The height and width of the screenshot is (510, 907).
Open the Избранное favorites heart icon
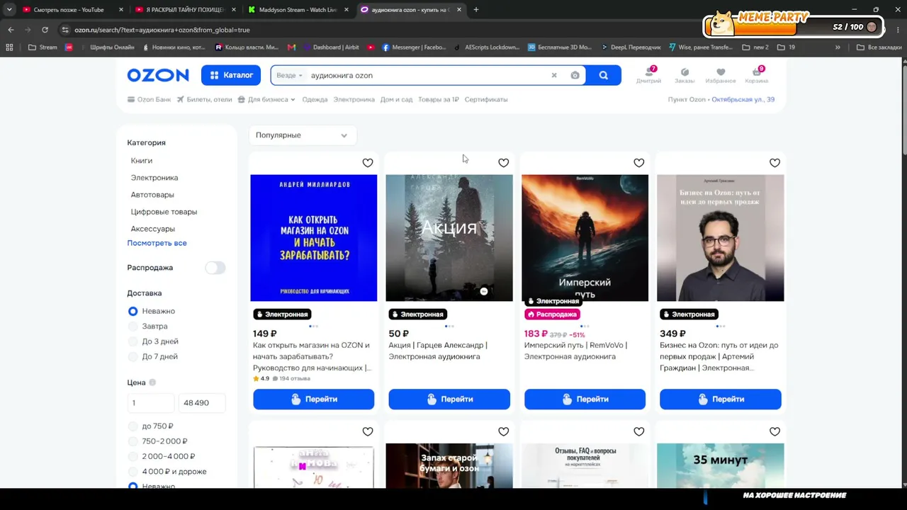(x=721, y=75)
